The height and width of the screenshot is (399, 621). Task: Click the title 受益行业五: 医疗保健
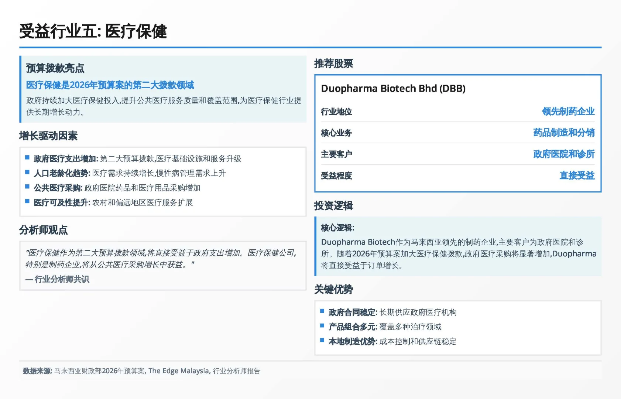93,31
